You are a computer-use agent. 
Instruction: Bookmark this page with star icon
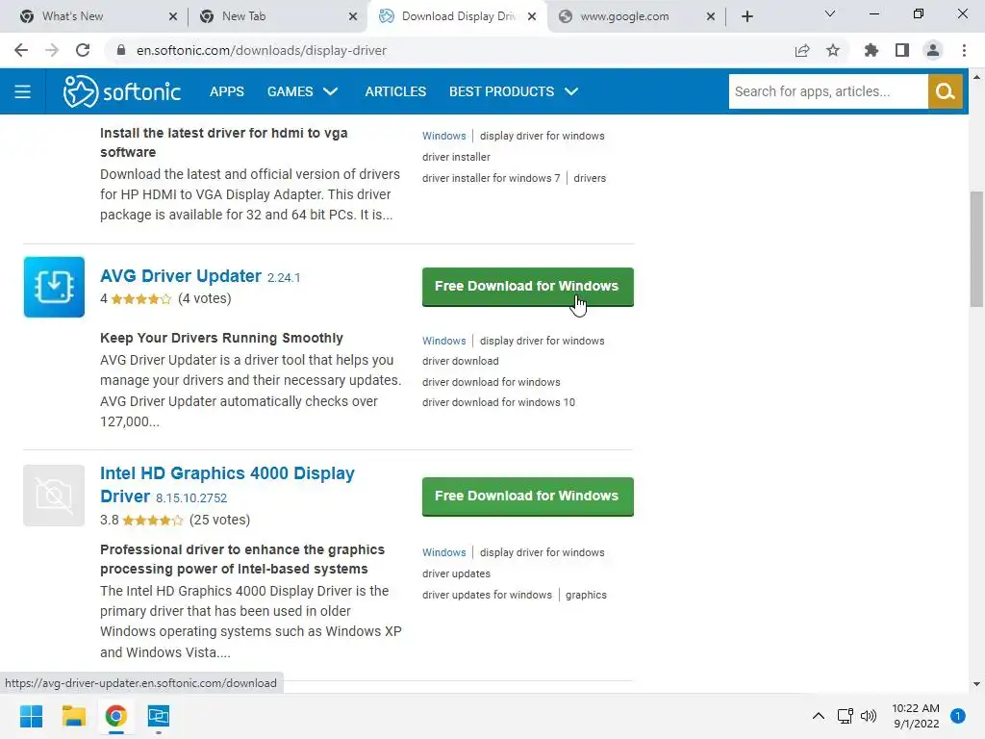click(833, 50)
